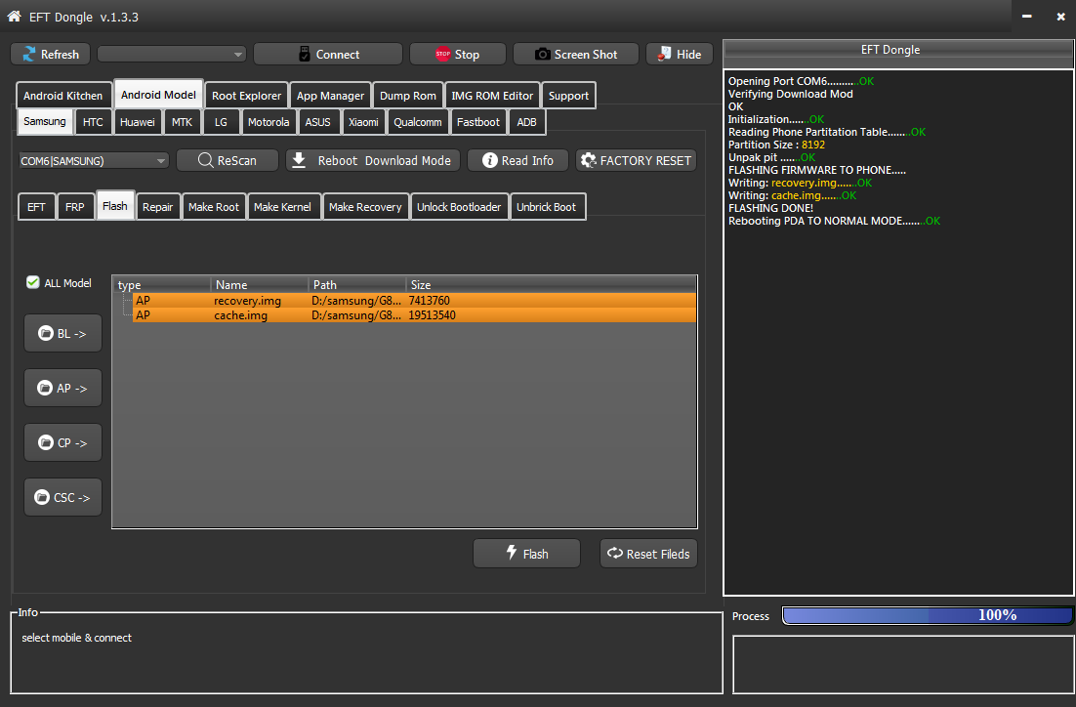Image resolution: width=1076 pixels, height=707 pixels.
Task: Click the 'type' column header
Action: (x=162, y=284)
